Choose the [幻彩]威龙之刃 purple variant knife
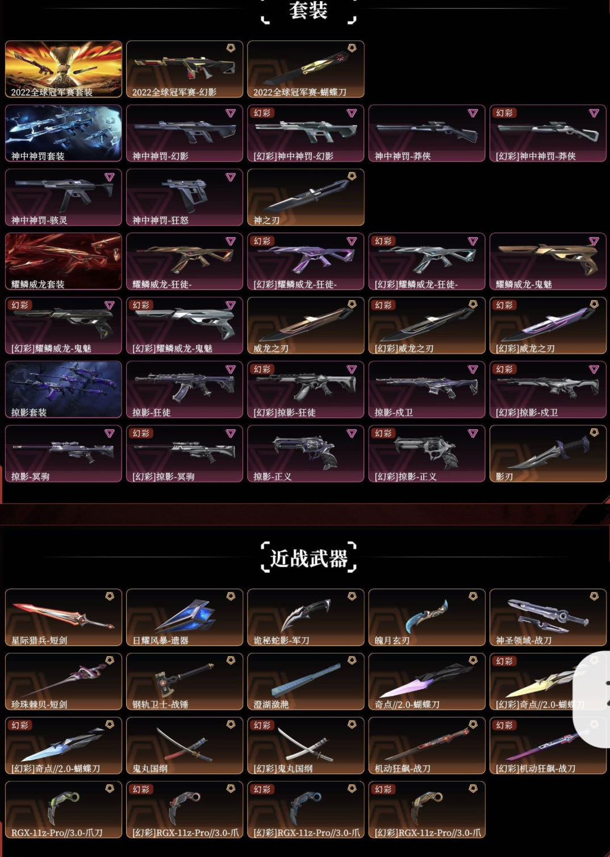The height and width of the screenshot is (857, 610). (x=548, y=326)
